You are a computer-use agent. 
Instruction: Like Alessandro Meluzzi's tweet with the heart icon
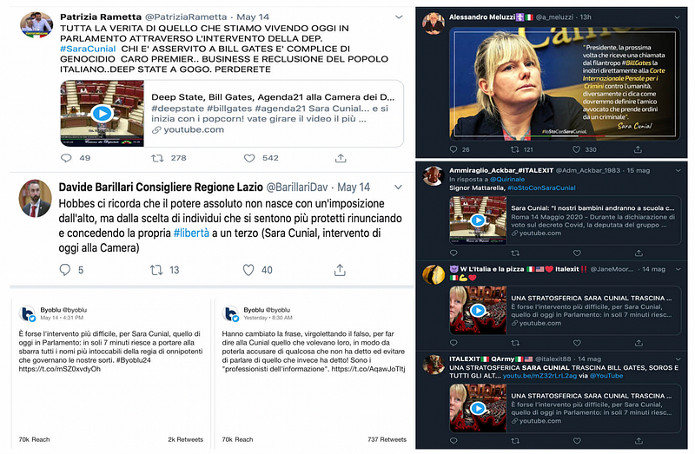pos(576,149)
